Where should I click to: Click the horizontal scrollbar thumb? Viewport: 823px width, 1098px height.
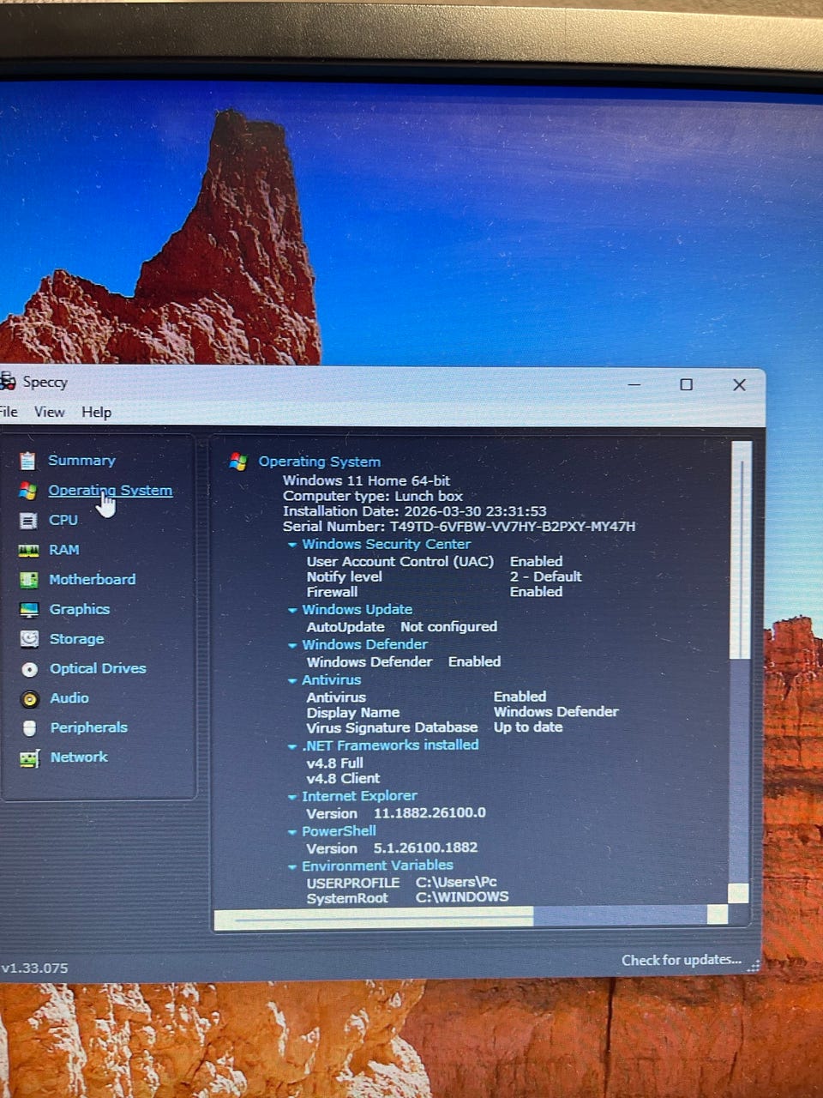pos(374,918)
